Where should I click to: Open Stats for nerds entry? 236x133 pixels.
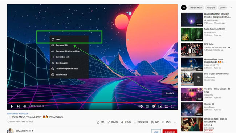click(x=69, y=74)
